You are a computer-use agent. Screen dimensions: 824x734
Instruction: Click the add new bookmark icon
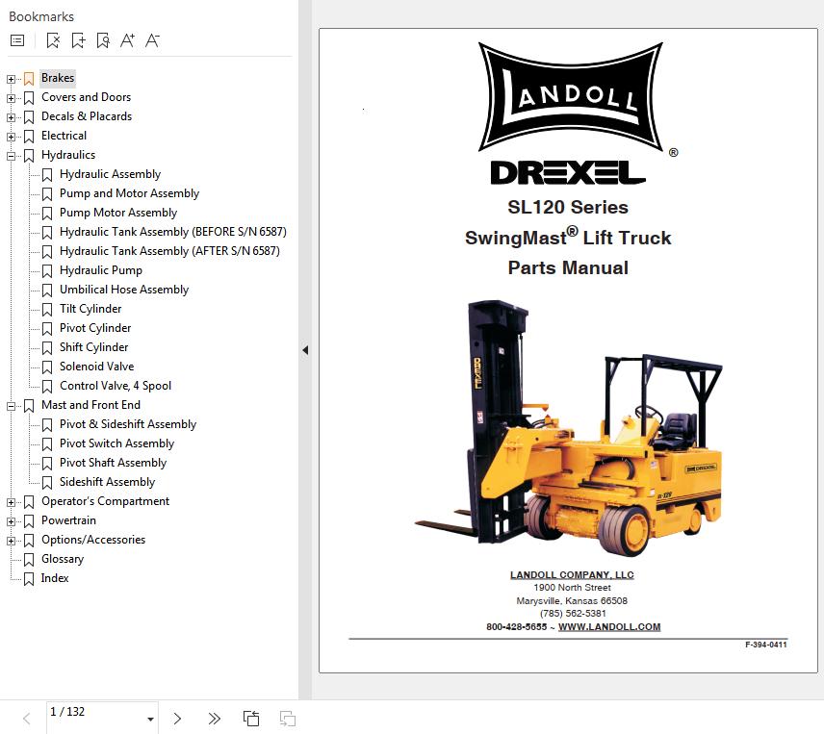78,40
